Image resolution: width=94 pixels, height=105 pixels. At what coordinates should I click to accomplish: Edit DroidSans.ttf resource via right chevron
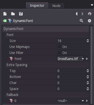click(87, 59)
